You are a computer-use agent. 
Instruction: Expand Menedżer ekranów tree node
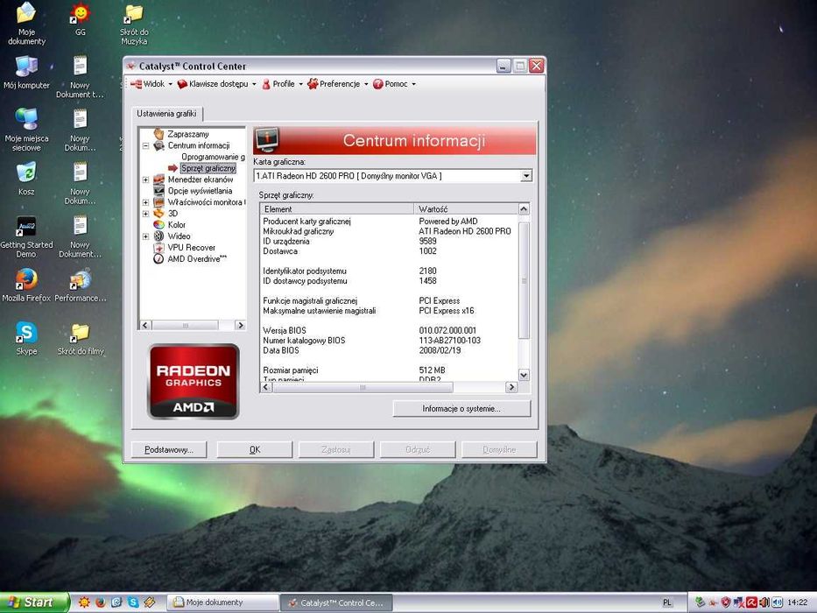click(145, 180)
